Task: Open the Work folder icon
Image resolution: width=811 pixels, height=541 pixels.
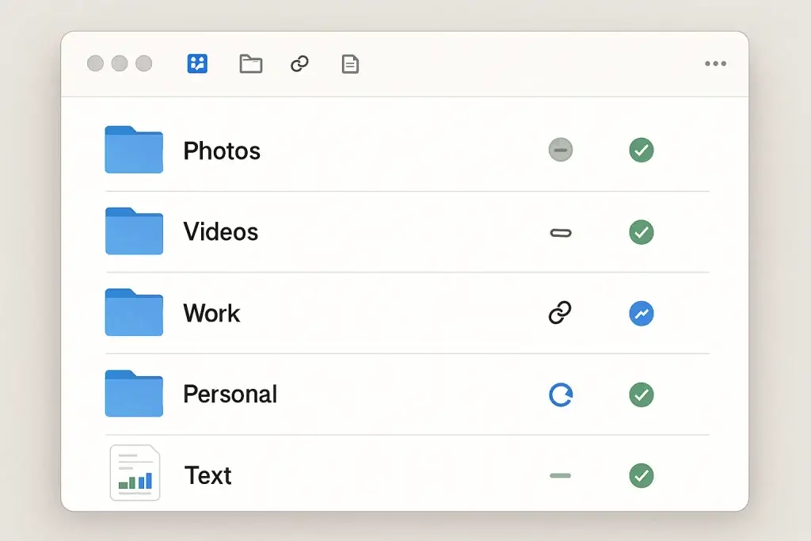Action: (x=134, y=312)
